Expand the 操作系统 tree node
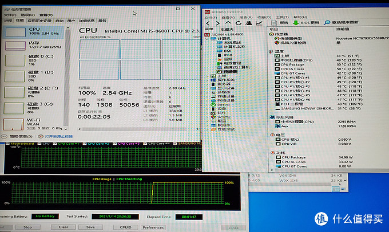 [x=207, y=80]
